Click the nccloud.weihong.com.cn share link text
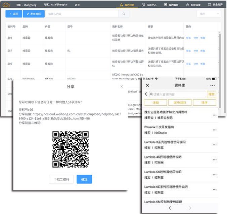Image resolution: width=227 pixels, height=214 pixels. 70,116
